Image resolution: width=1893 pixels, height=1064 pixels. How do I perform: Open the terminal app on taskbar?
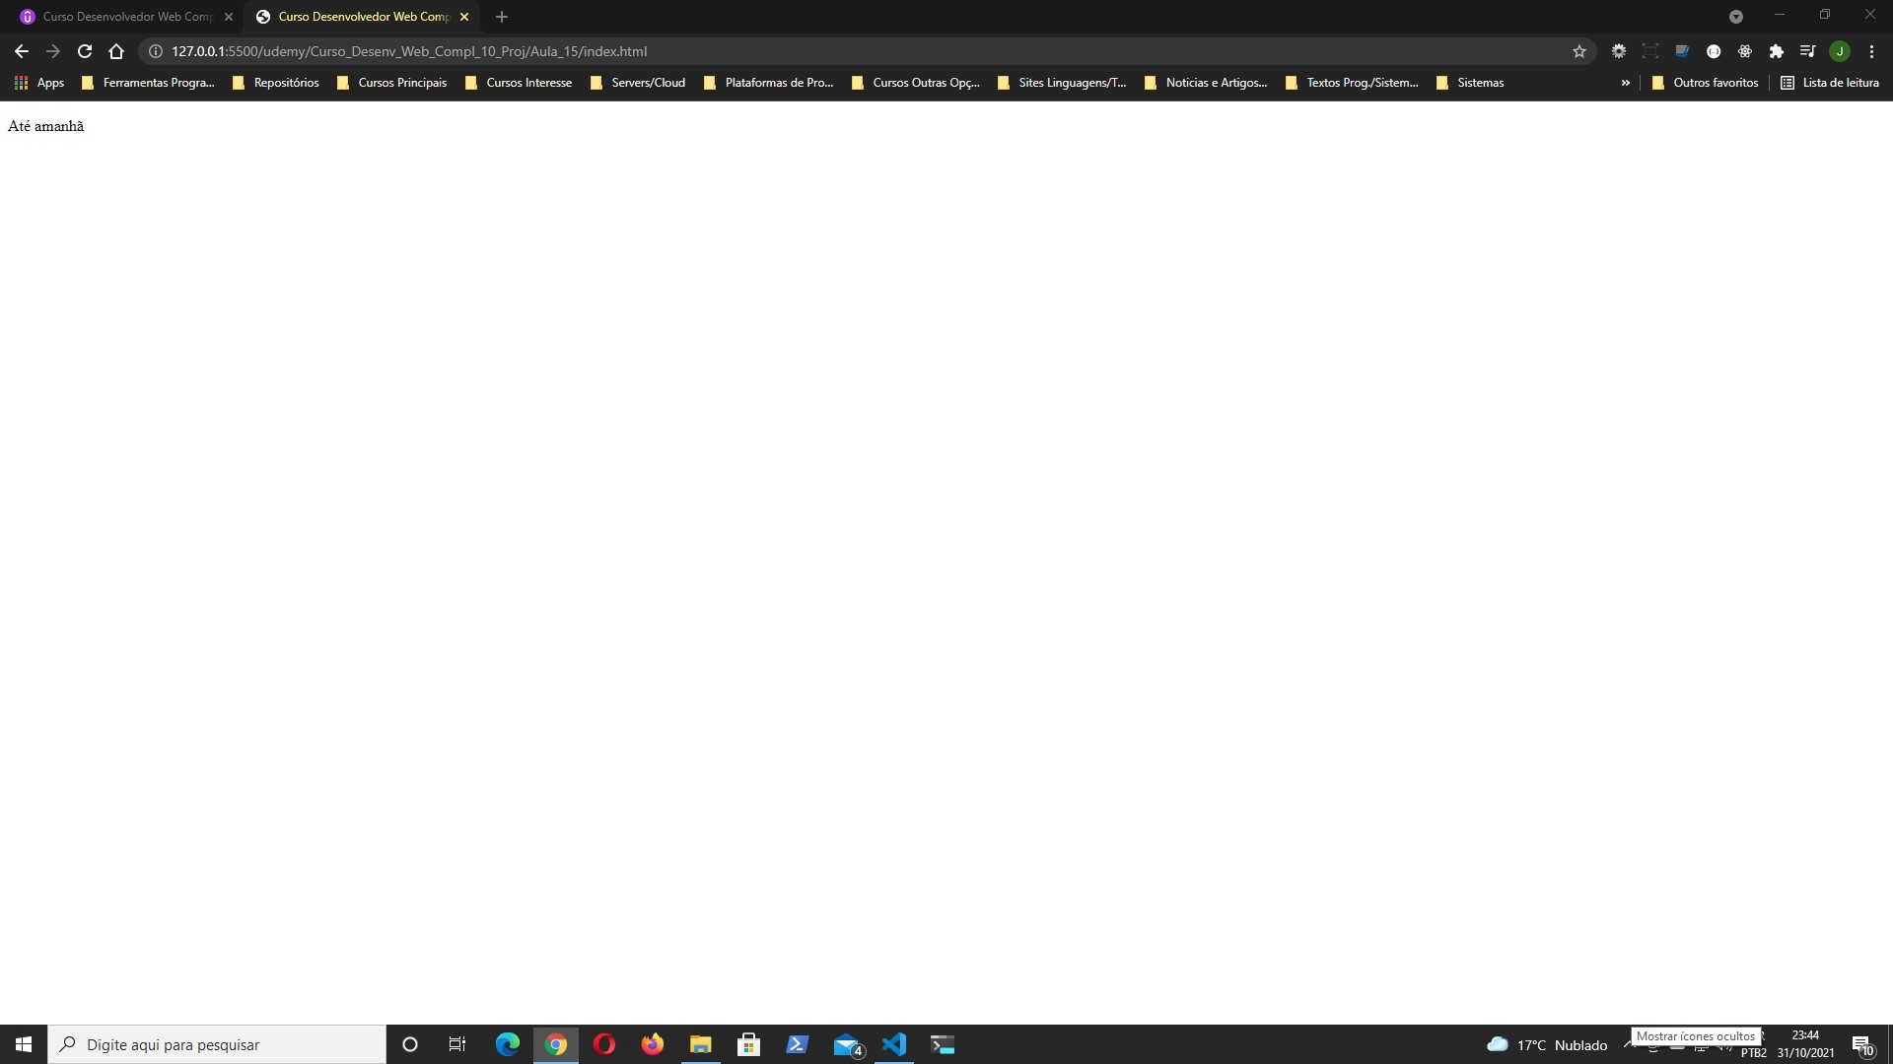coord(943,1044)
